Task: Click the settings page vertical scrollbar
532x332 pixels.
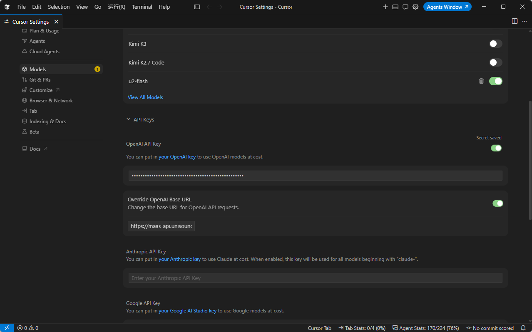Action: point(530,160)
